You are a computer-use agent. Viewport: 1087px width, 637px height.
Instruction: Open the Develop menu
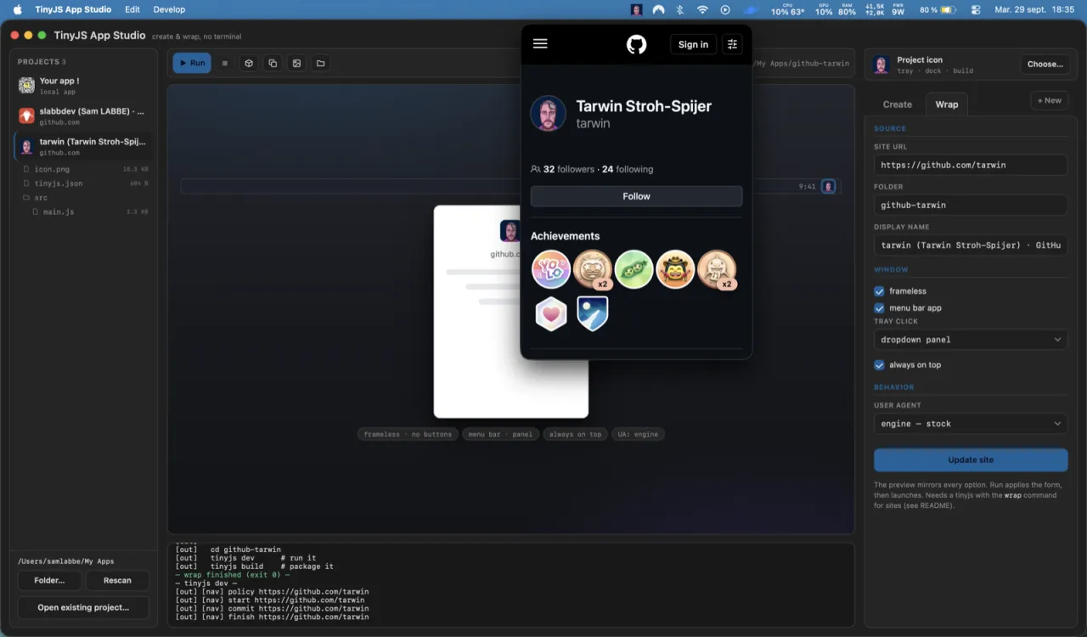point(169,9)
